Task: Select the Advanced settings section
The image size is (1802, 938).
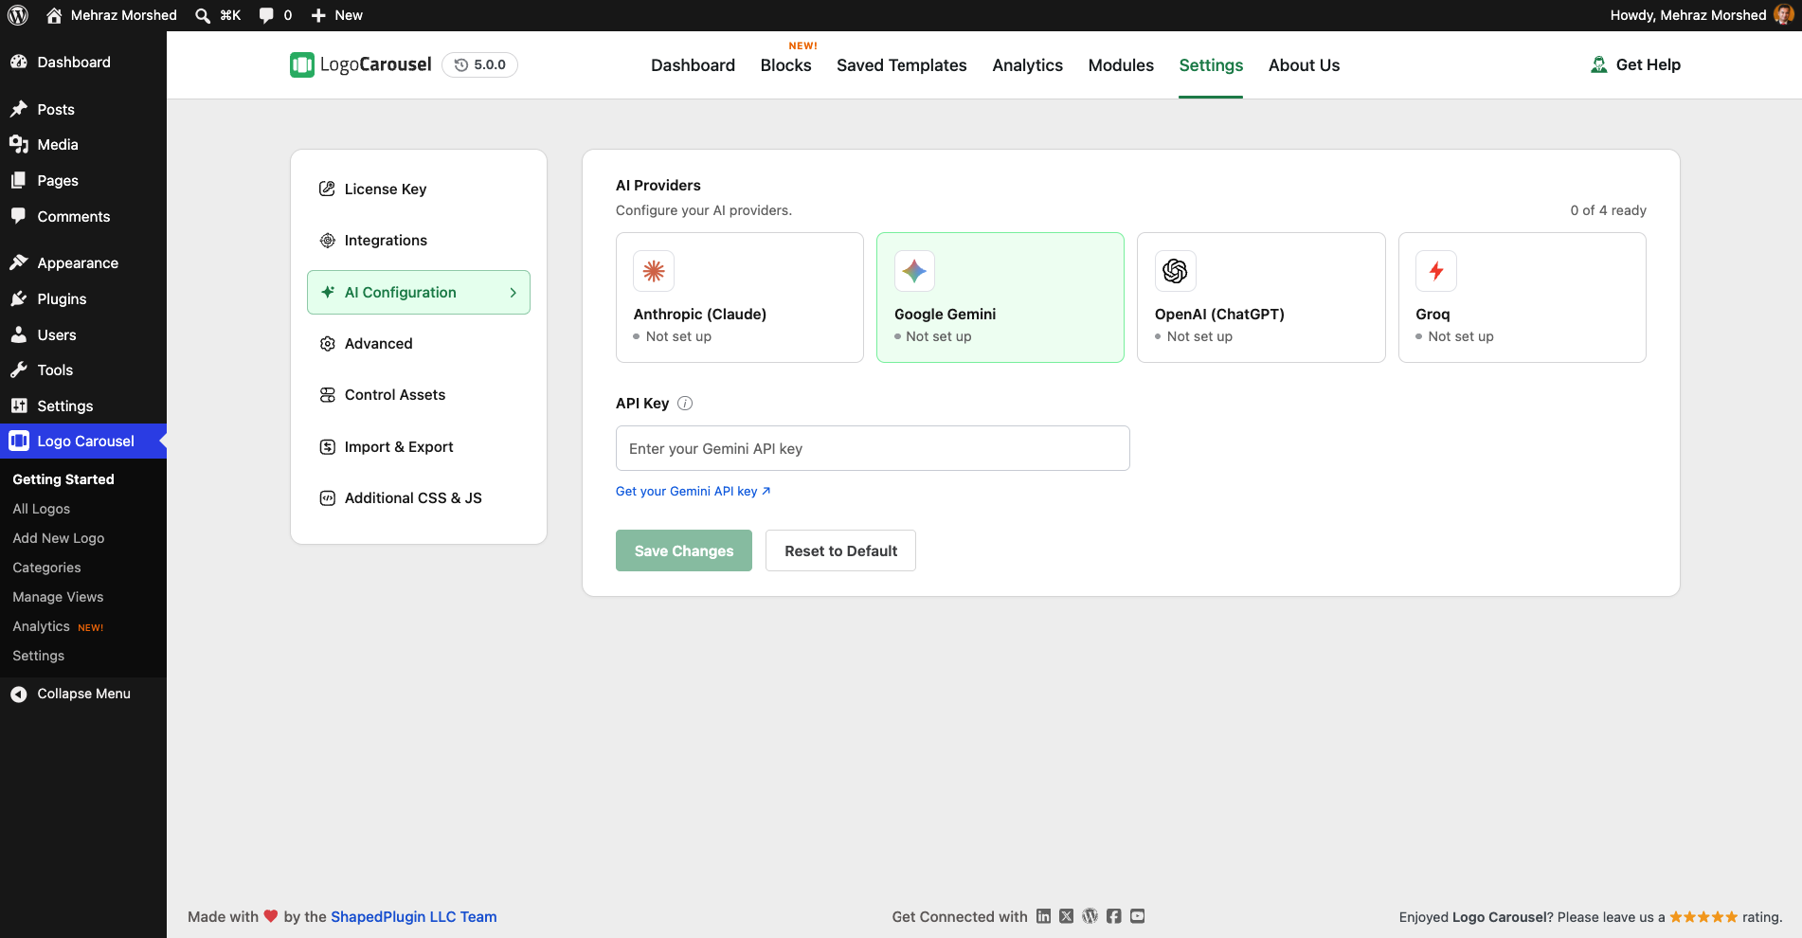Action: coord(419,344)
